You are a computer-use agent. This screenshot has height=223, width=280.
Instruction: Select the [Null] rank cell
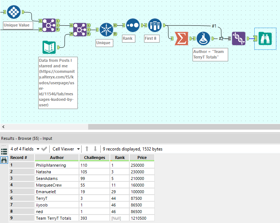120,218
